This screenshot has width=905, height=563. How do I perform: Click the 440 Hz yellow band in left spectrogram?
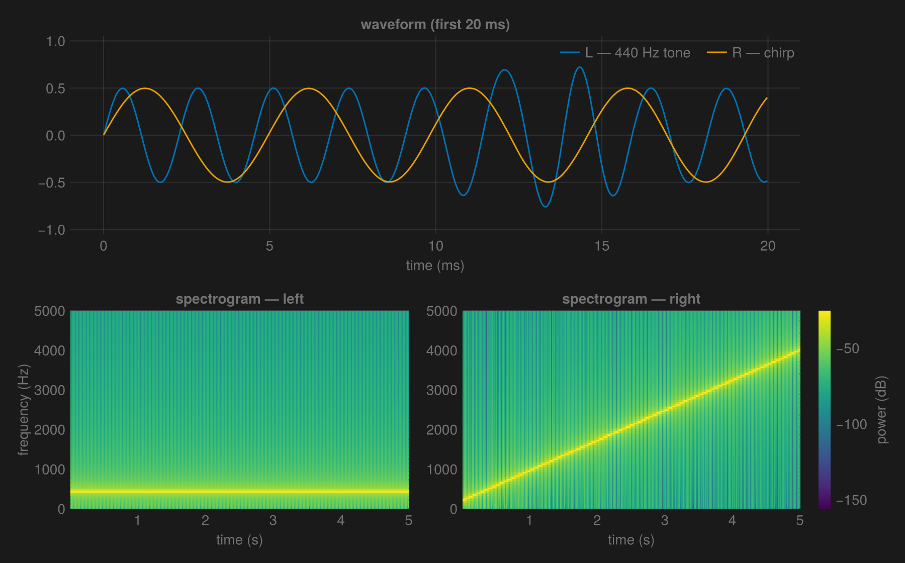click(x=240, y=491)
